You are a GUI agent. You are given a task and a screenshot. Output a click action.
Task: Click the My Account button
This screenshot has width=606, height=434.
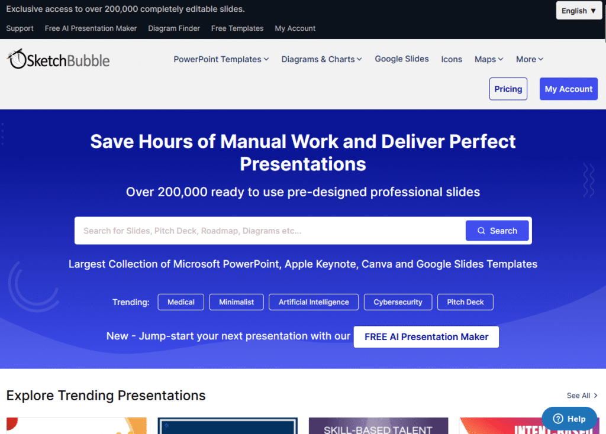[x=568, y=89]
